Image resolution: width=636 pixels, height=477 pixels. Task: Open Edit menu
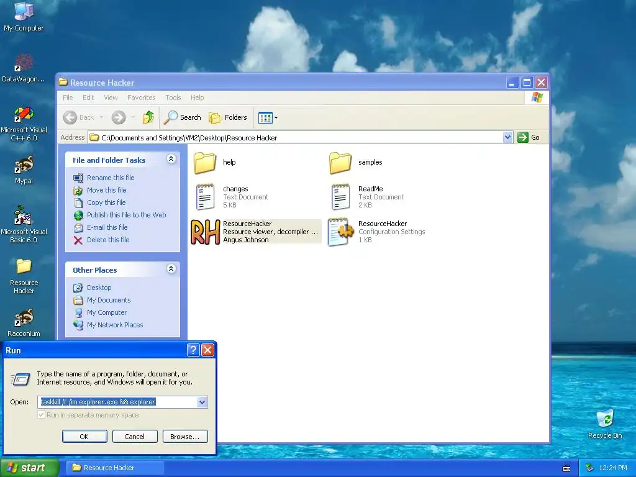click(x=88, y=98)
